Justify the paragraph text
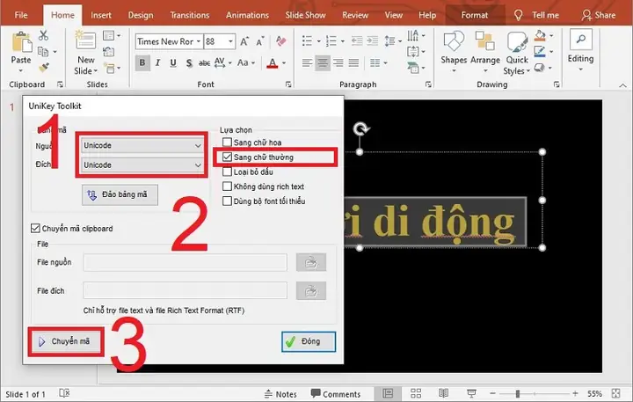 click(353, 63)
